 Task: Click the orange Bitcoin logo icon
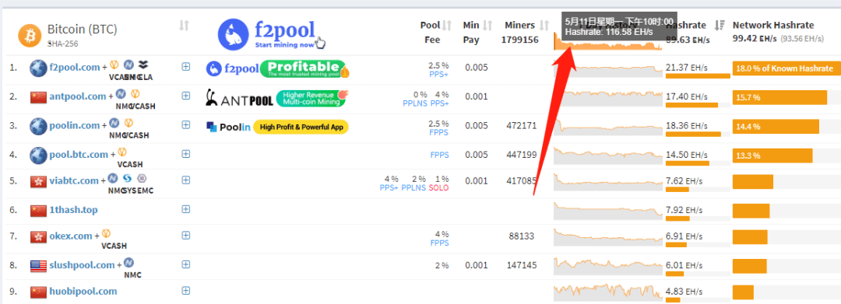30,35
